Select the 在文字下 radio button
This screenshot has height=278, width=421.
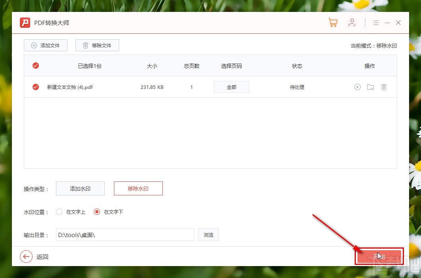click(x=97, y=212)
